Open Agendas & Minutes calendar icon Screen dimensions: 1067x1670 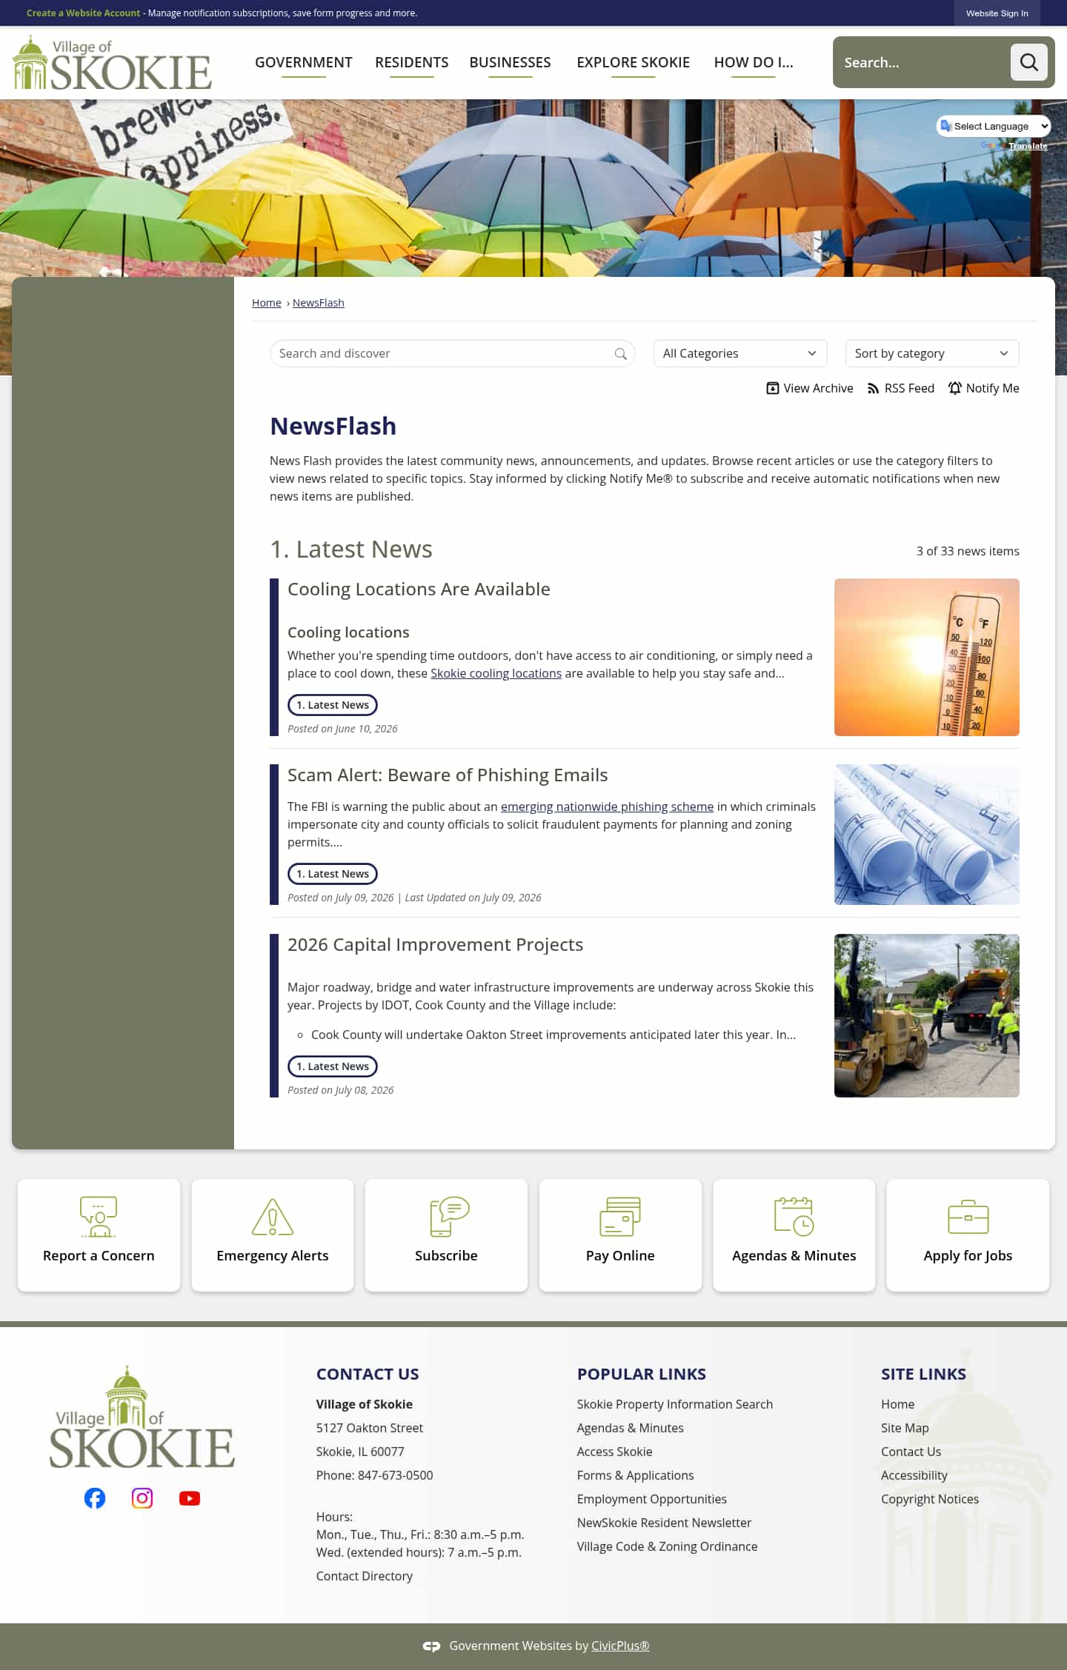794,1217
